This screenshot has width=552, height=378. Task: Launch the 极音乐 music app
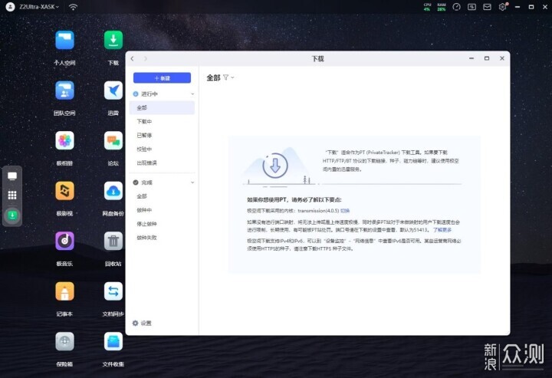point(64,241)
